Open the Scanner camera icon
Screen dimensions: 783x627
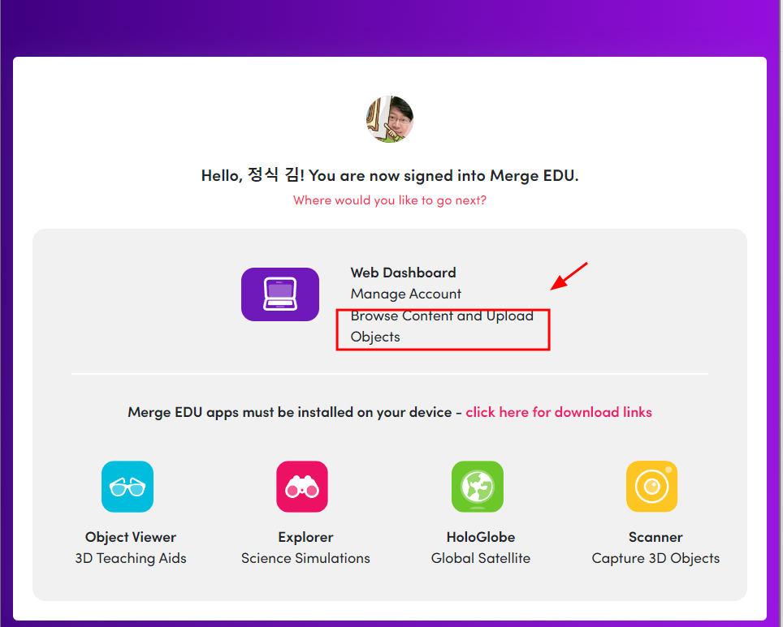pos(651,487)
